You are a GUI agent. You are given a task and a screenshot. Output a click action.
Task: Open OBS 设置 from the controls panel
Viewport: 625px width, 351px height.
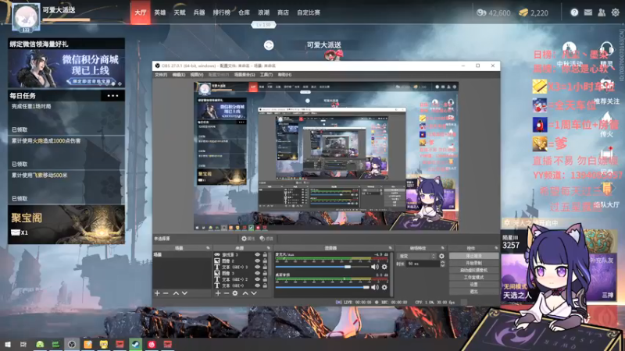473,285
